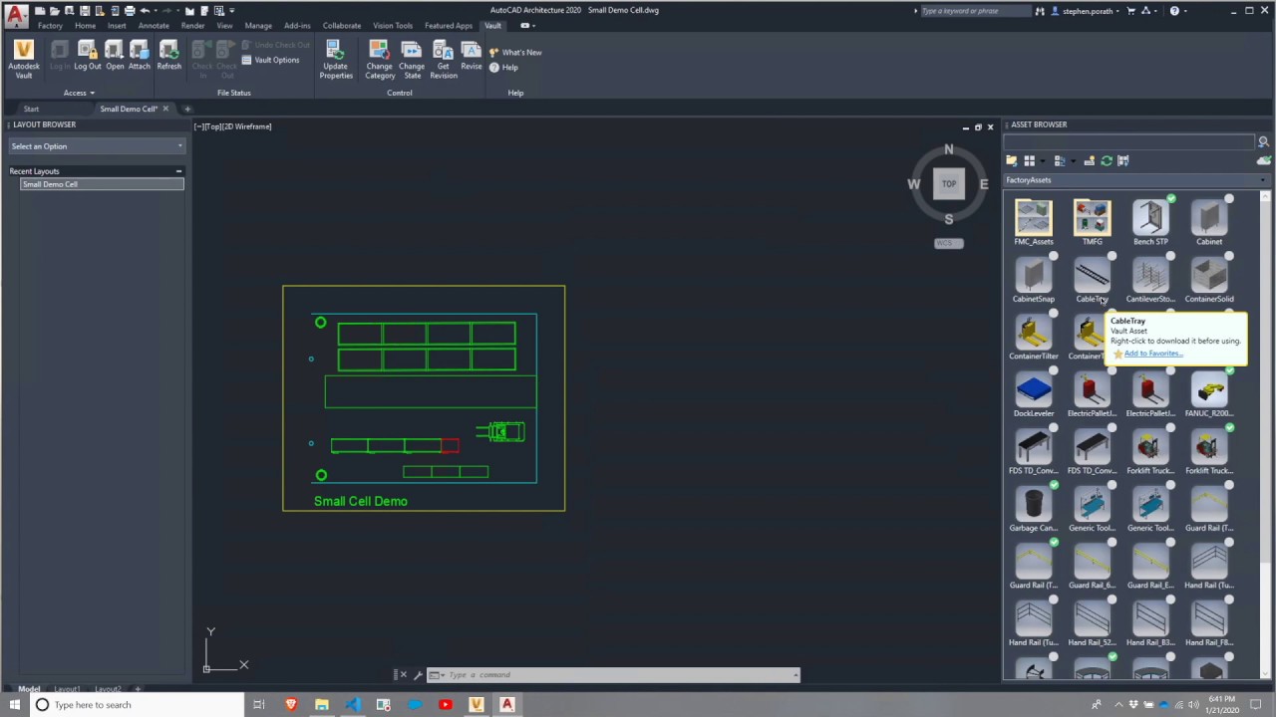
Task: Open the Annotate ribbon tab
Action: tap(154, 26)
